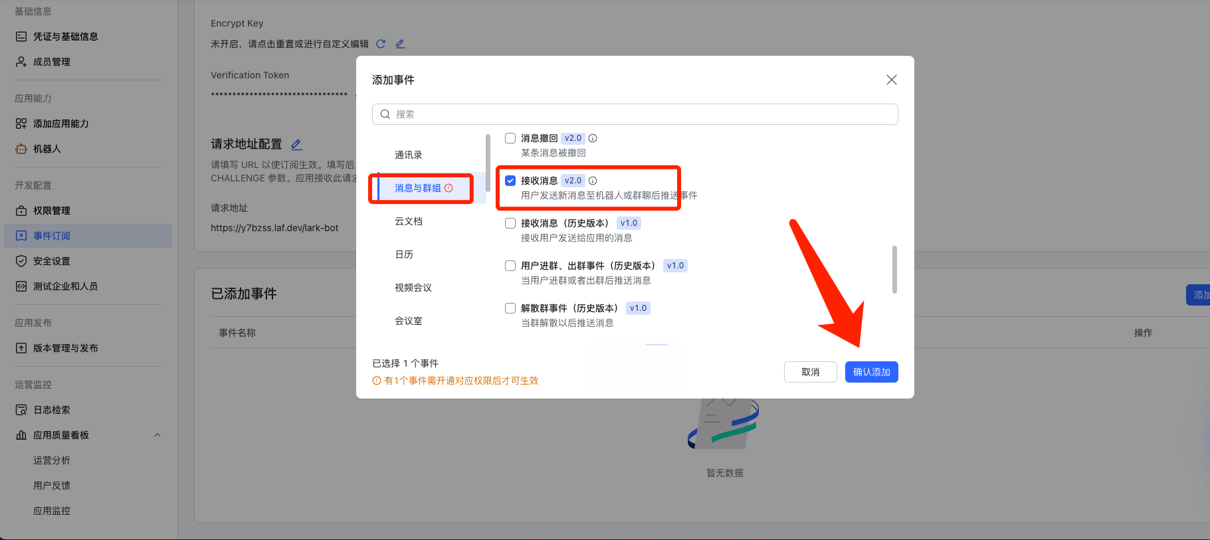The height and width of the screenshot is (540, 1210).
Task: Open 应用监控 in sidebar
Action: coord(52,511)
